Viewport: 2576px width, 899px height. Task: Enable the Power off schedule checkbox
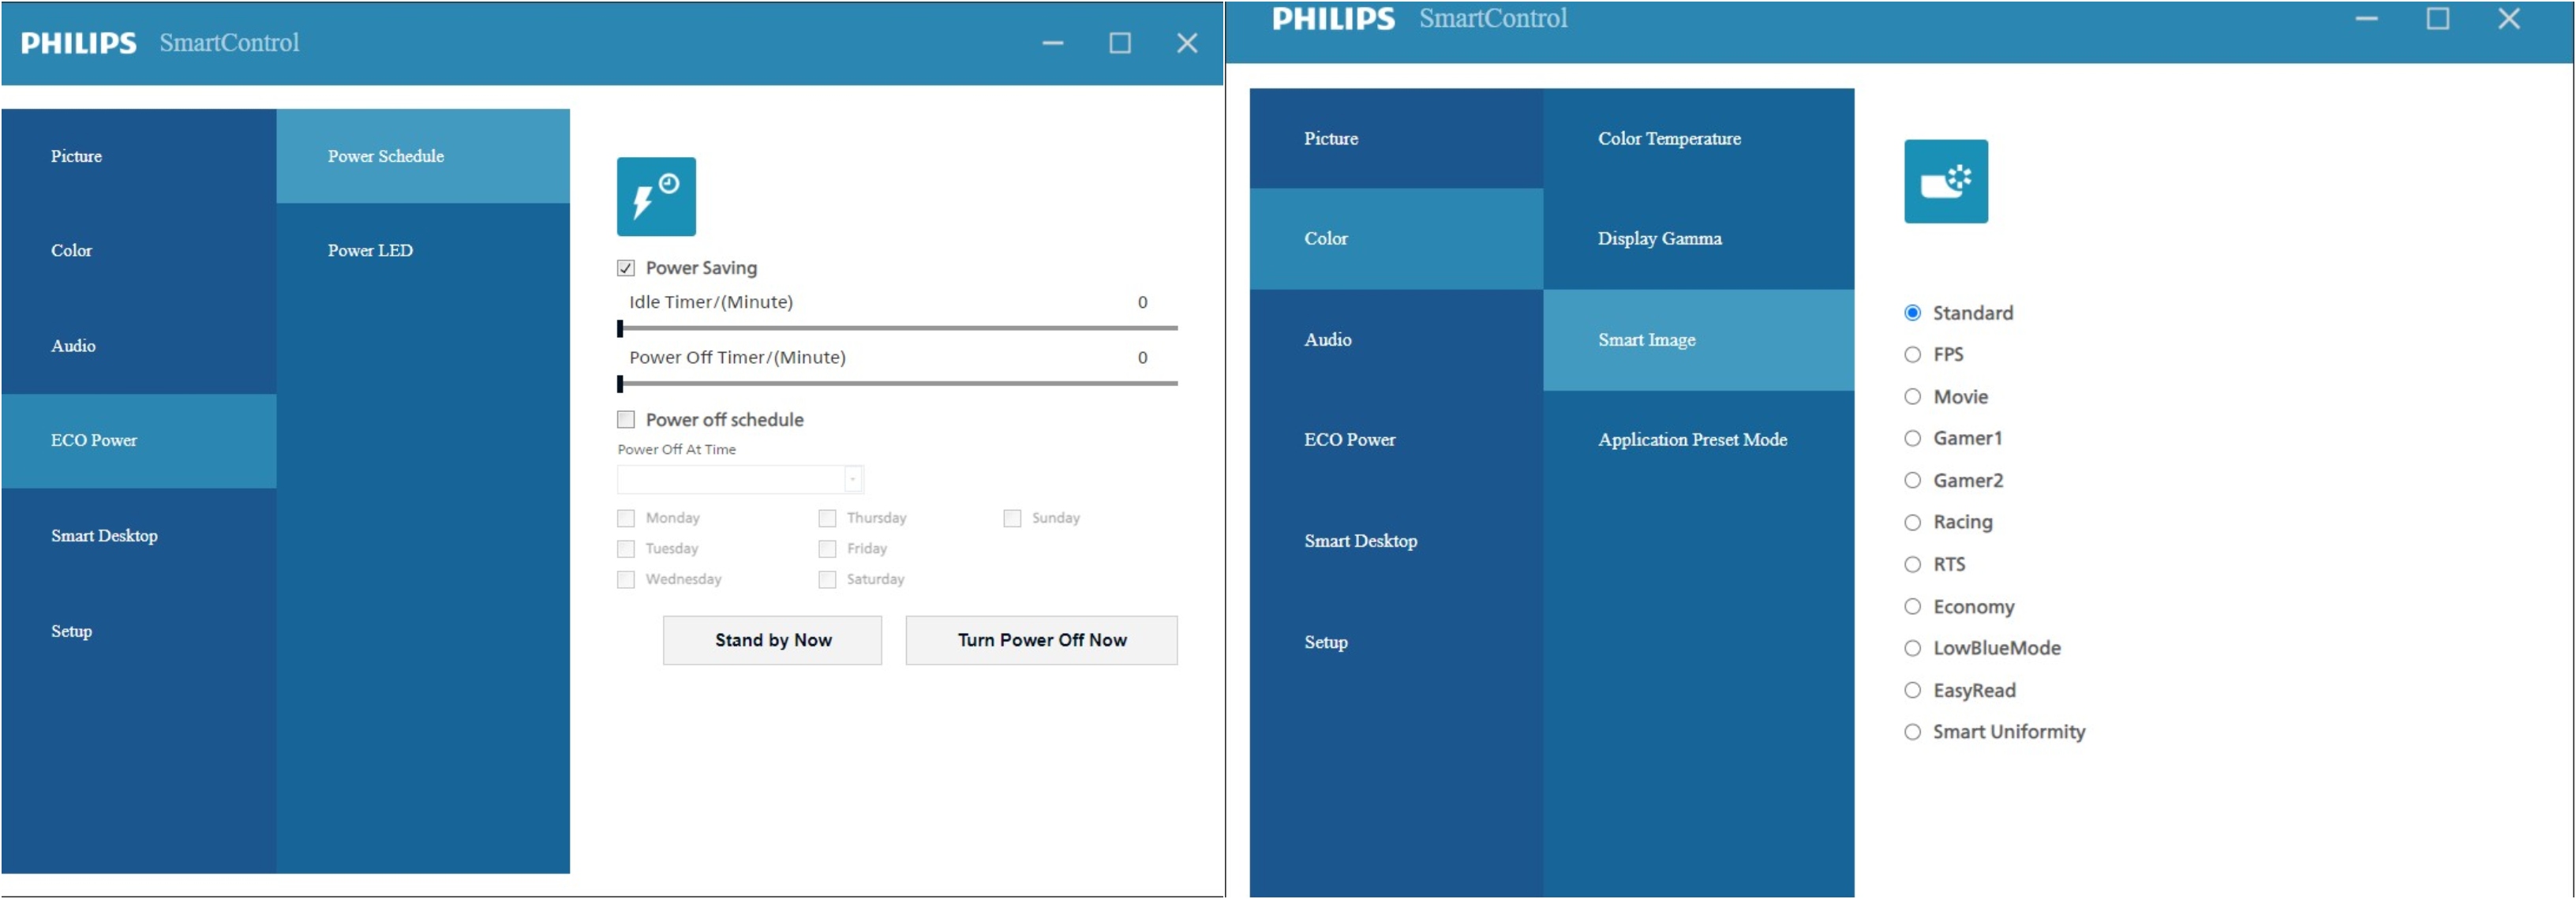pyautogui.click(x=626, y=420)
